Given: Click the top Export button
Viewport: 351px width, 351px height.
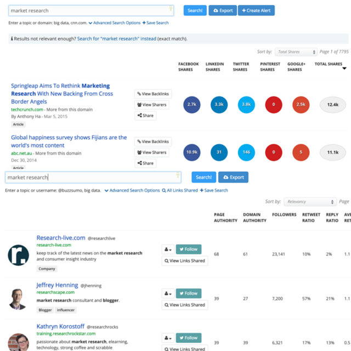Looking at the screenshot, I should (223, 10).
